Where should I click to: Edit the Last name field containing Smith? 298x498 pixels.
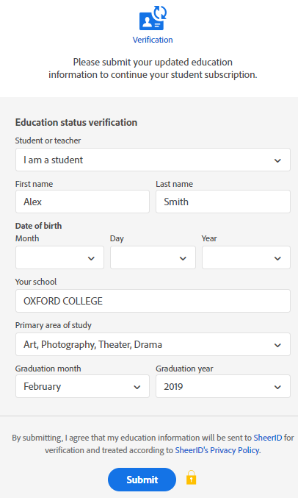tap(223, 202)
